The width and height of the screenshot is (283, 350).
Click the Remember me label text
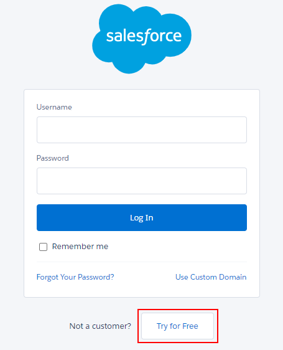pos(80,247)
